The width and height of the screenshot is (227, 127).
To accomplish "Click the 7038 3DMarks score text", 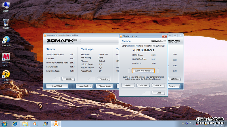I will 143,50.
